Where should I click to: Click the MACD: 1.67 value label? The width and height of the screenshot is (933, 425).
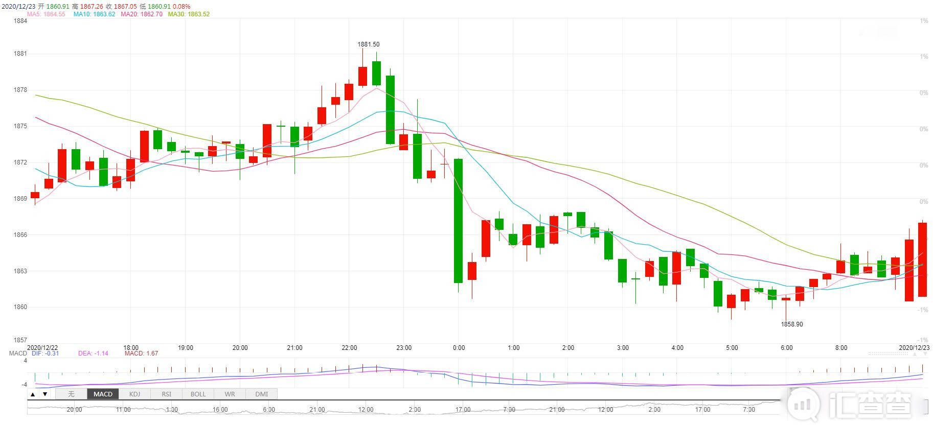click(x=141, y=353)
